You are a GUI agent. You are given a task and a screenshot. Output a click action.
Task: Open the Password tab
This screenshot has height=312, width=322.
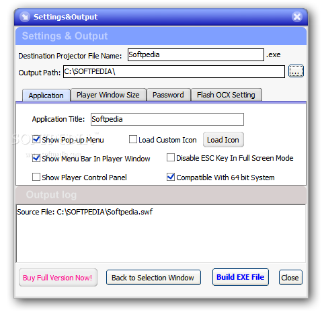pyautogui.click(x=168, y=95)
